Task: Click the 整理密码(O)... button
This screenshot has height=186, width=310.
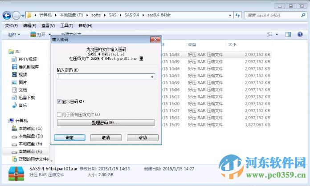Action: tap(106, 123)
